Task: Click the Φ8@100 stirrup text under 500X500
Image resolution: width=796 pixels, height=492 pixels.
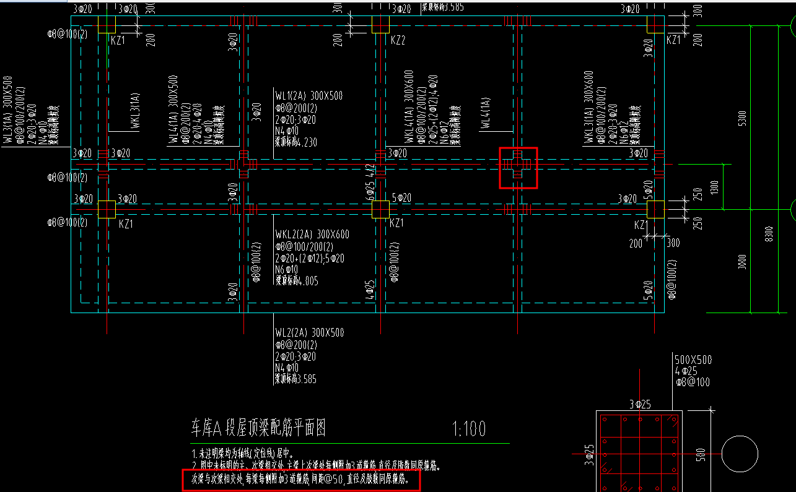Action: pos(692,382)
